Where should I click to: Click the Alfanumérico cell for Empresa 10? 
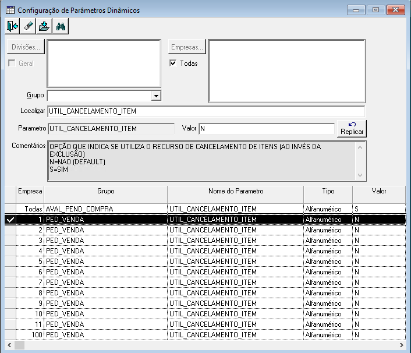pyautogui.click(x=328, y=314)
